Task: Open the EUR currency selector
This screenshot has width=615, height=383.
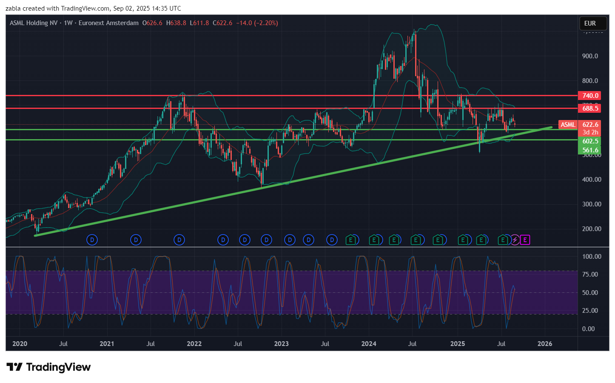Action: [x=593, y=23]
